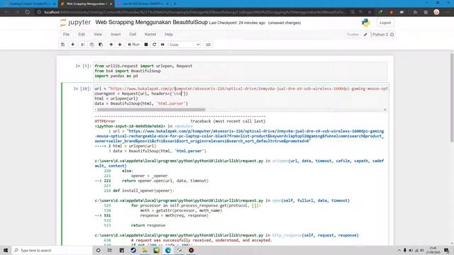Restart the kernel with the circular arrow
Screen dimensions: 454x255
pyautogui.click(x=155, y=45)
